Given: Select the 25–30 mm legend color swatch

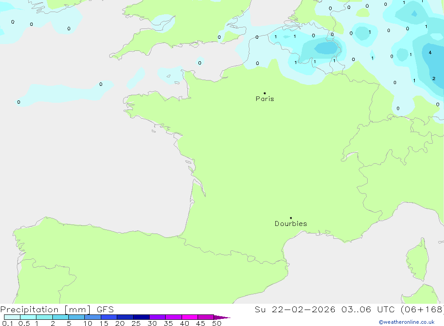Looking at the screenshot, I should (141, 317).
